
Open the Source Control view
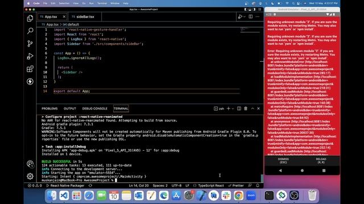[x=30, y=44]
